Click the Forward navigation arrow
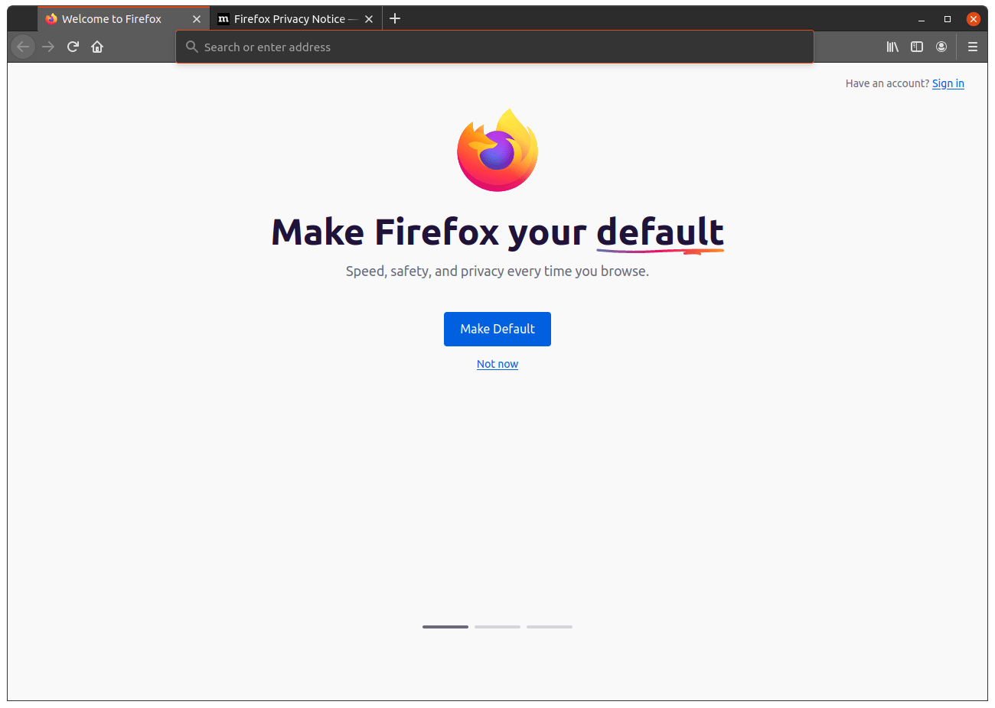Viewport: 995px width, 708px height. coord(48,47)
